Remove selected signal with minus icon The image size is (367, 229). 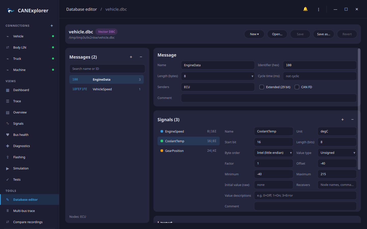(x=352, y=120)
